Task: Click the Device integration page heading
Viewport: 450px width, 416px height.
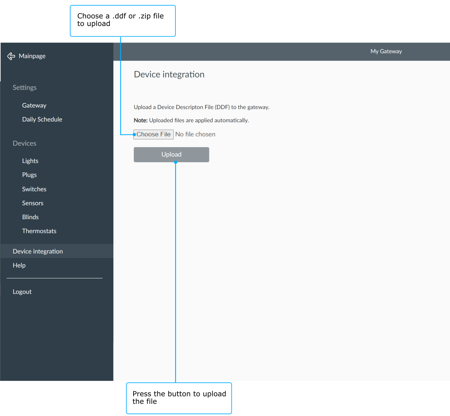Action: pos(169,74)
